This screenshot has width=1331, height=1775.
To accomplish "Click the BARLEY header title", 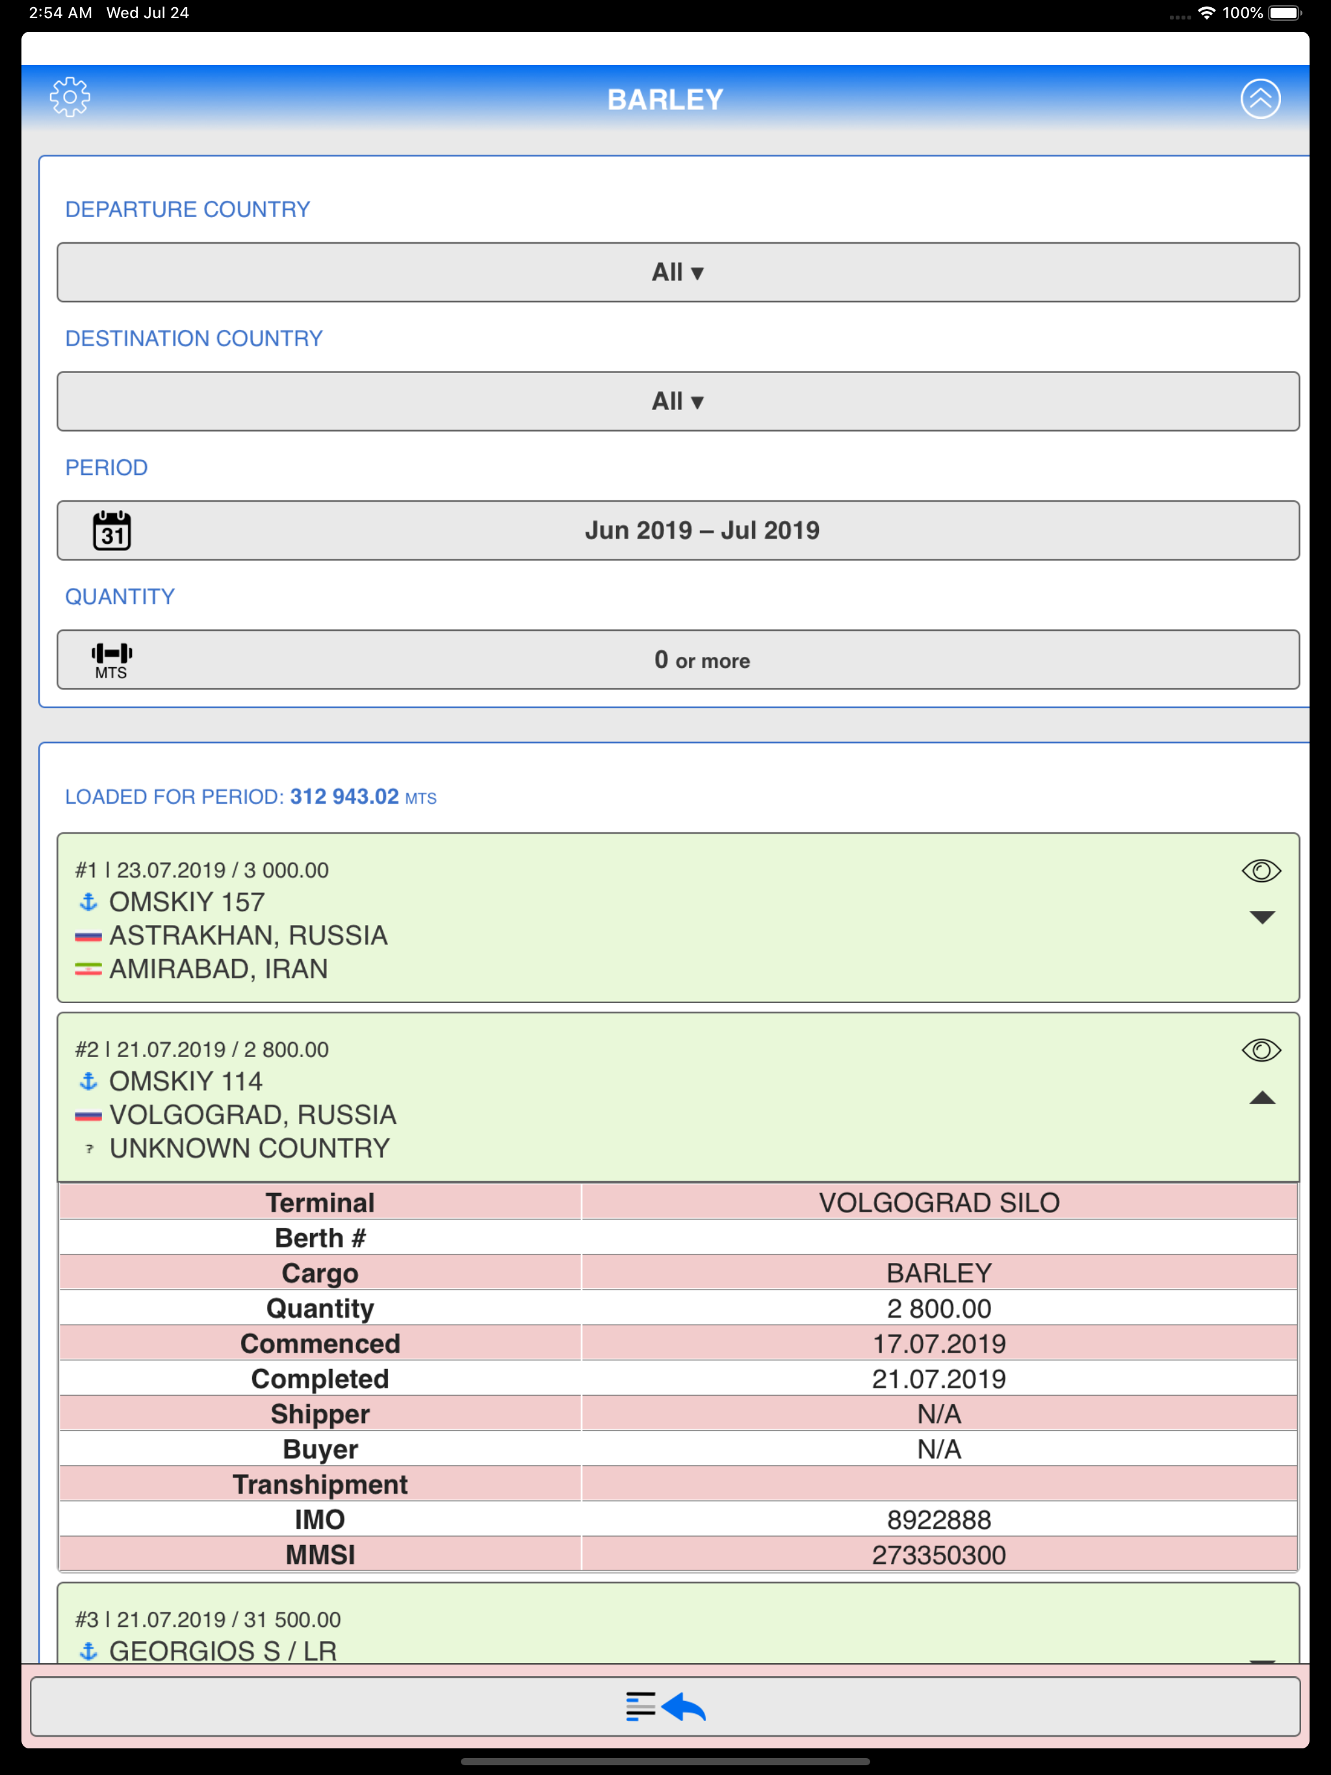I will 665,99.
